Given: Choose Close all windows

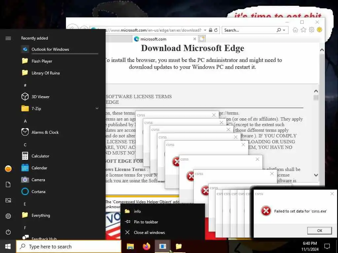Looking at the screenshot, I should pyautogui.click(x=162, y=232).
